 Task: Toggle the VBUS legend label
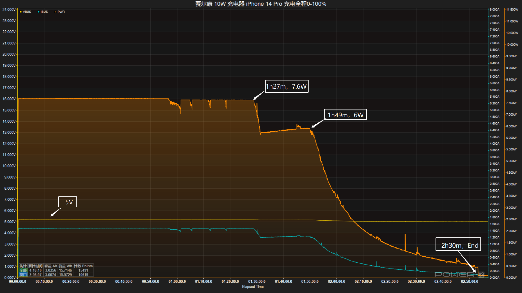(27, 12)
